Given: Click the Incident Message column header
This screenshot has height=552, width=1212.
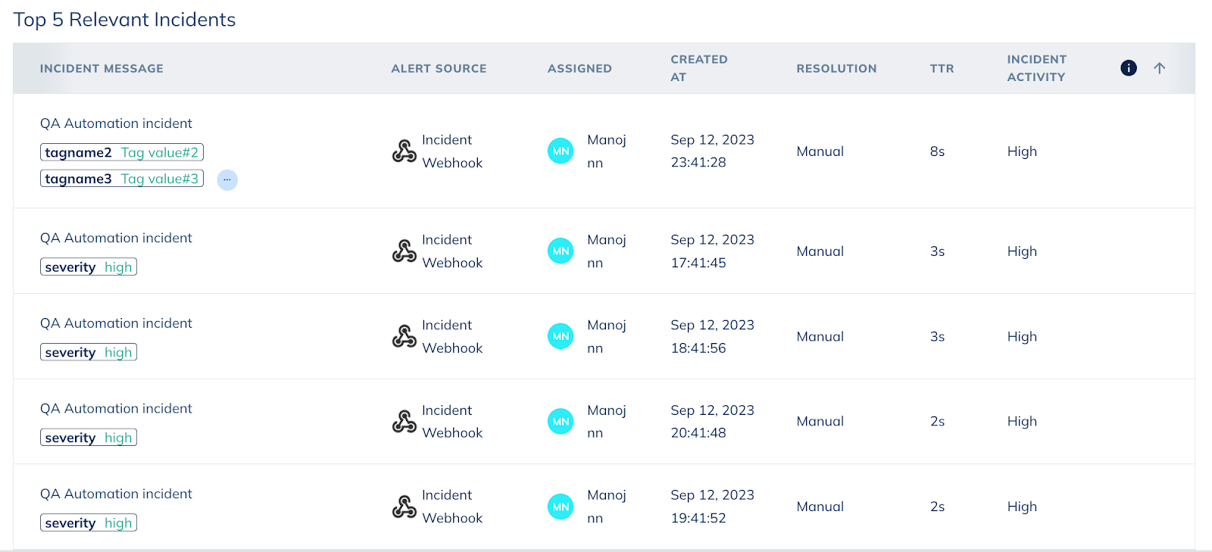Looking at the screenshot, I should tap(102, 68).
